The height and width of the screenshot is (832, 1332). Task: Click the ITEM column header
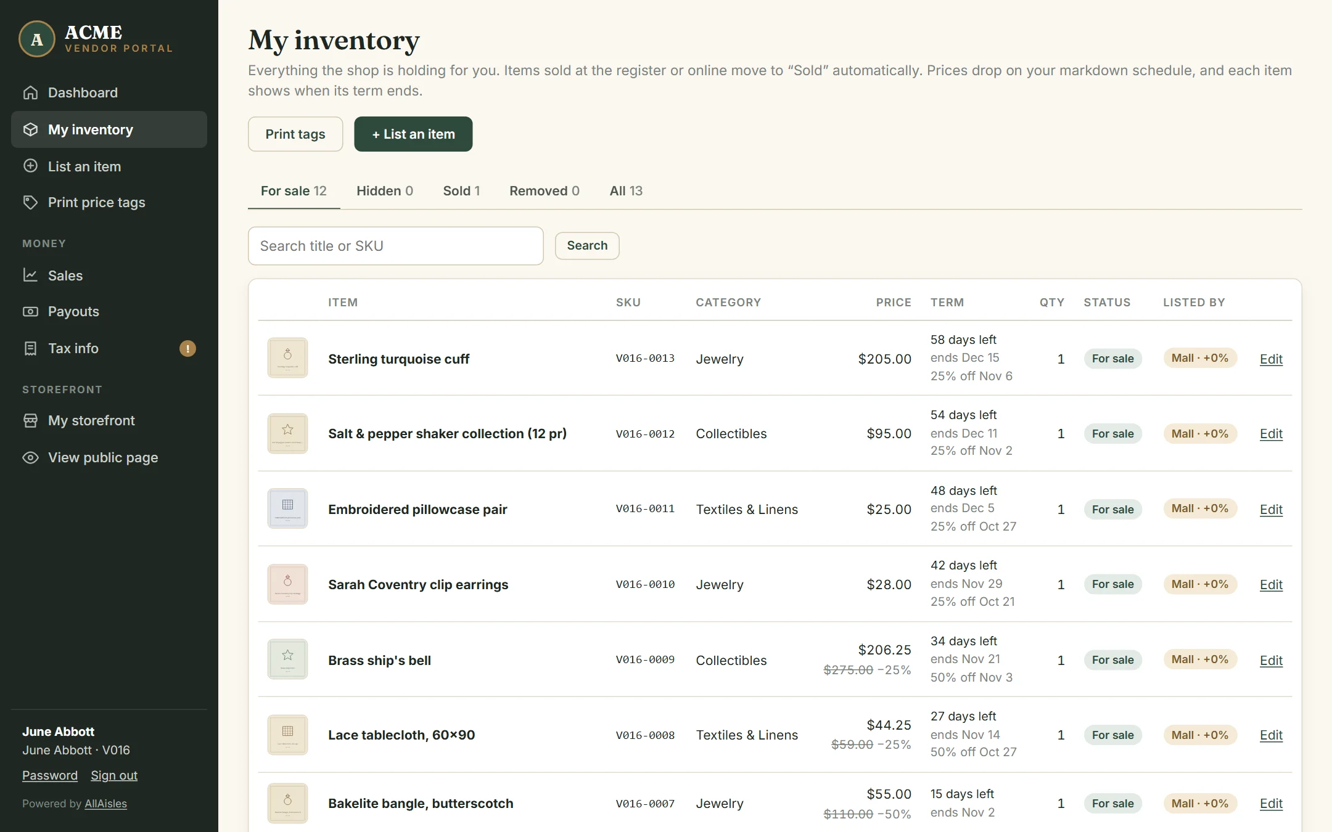pyautogui.click(x=343, y=302)
